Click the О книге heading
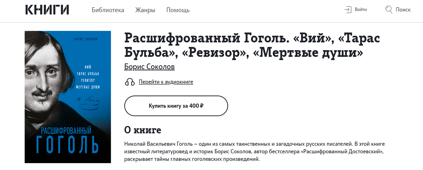Image resolution: width=423 pixels, height=170 pixels. pyautogui.click(x=143, y=130)
